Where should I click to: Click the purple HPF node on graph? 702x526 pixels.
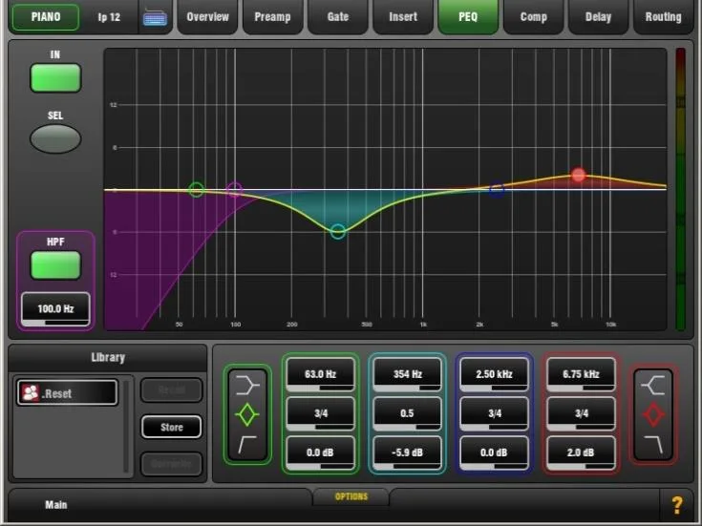(x=235, y=190)
